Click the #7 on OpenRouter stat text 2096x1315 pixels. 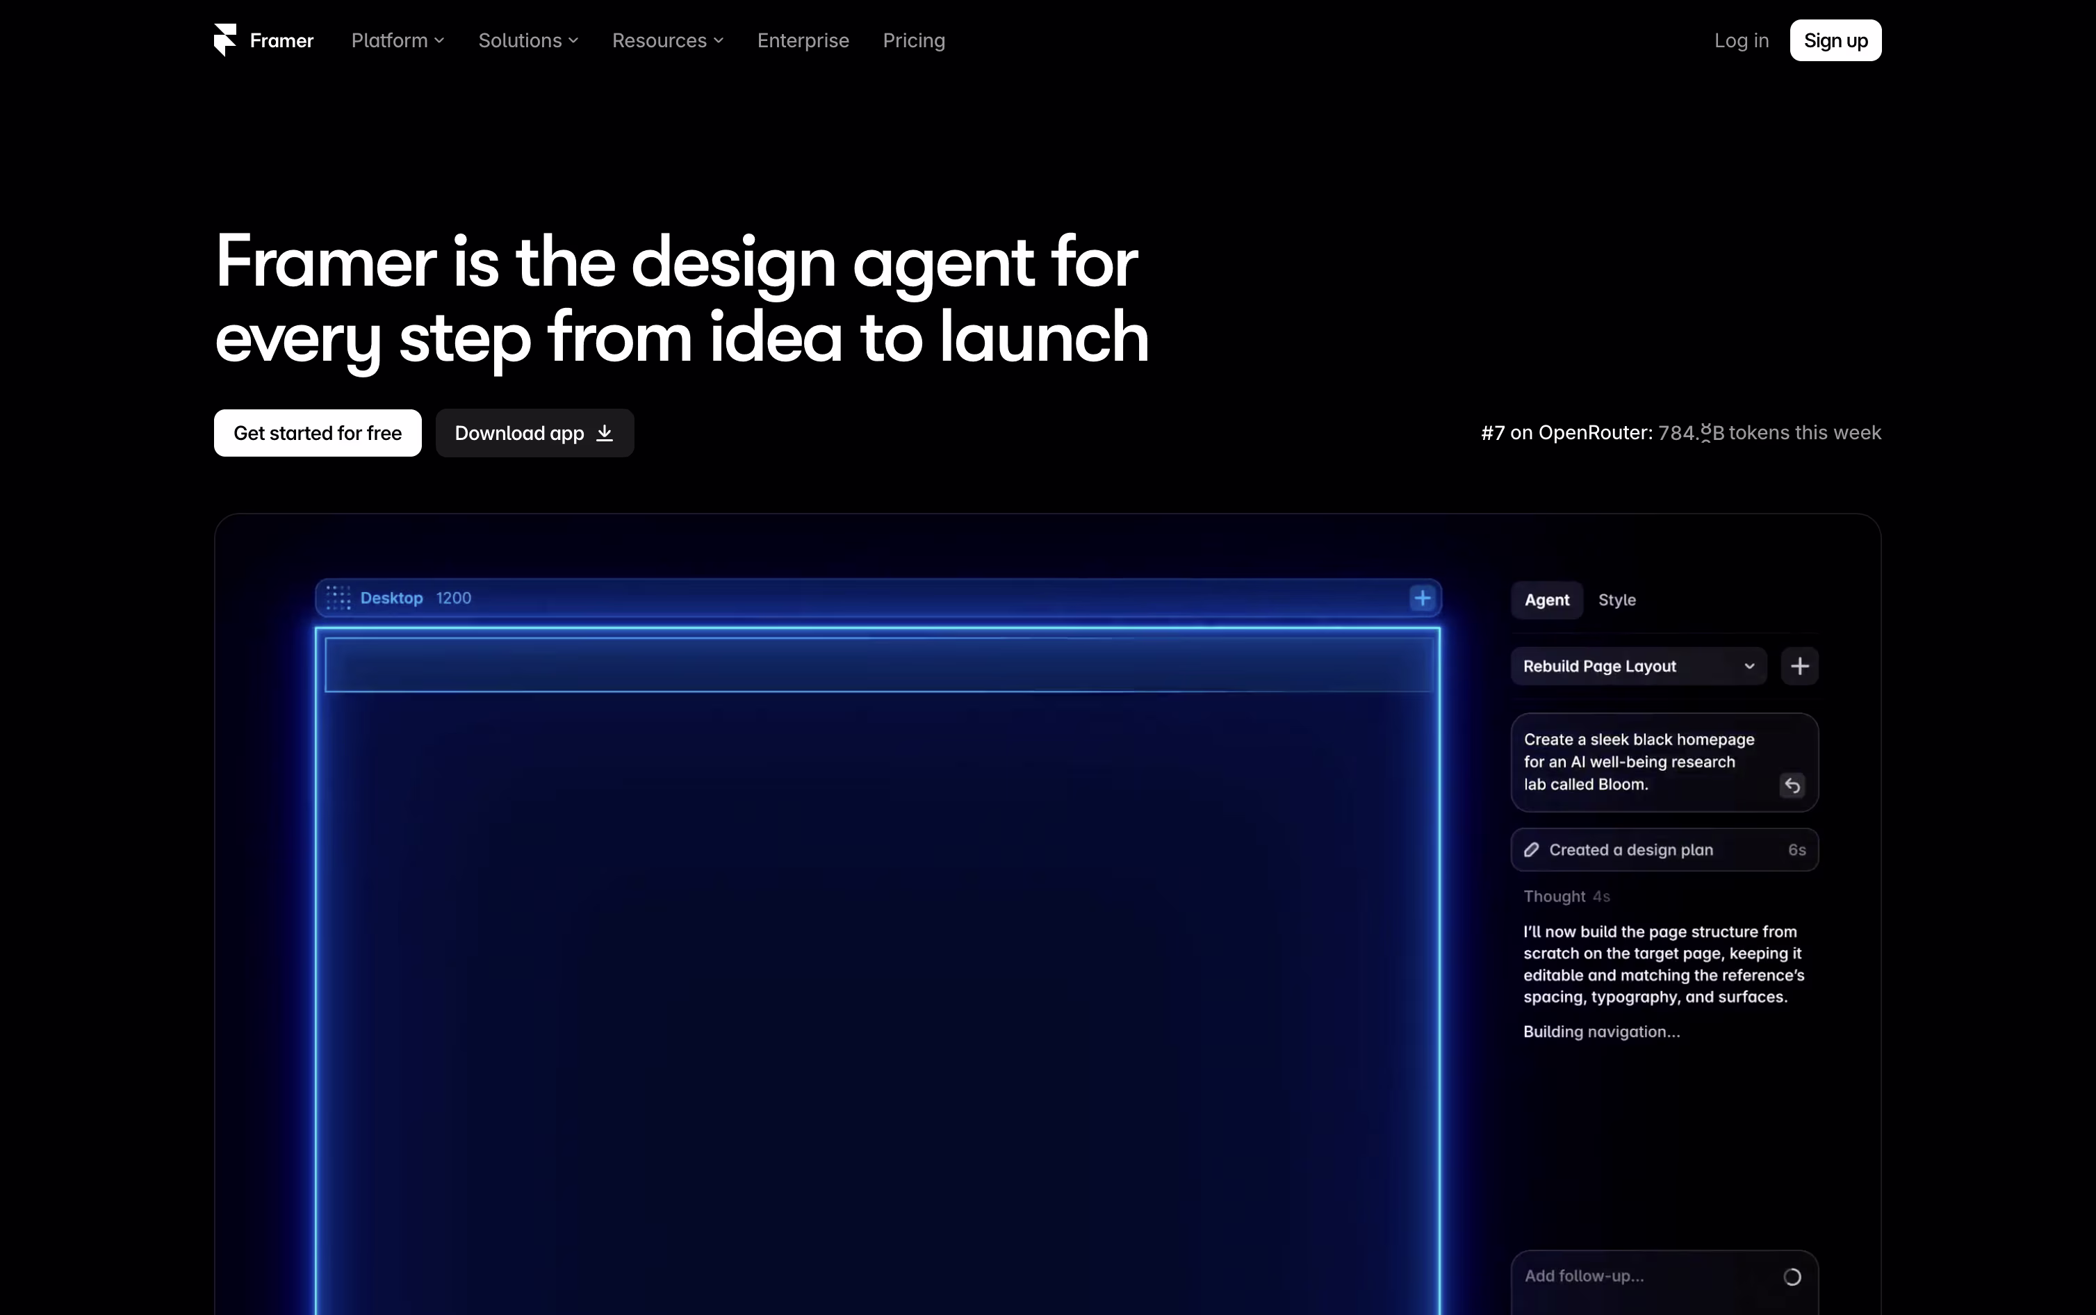[1680, 433]
